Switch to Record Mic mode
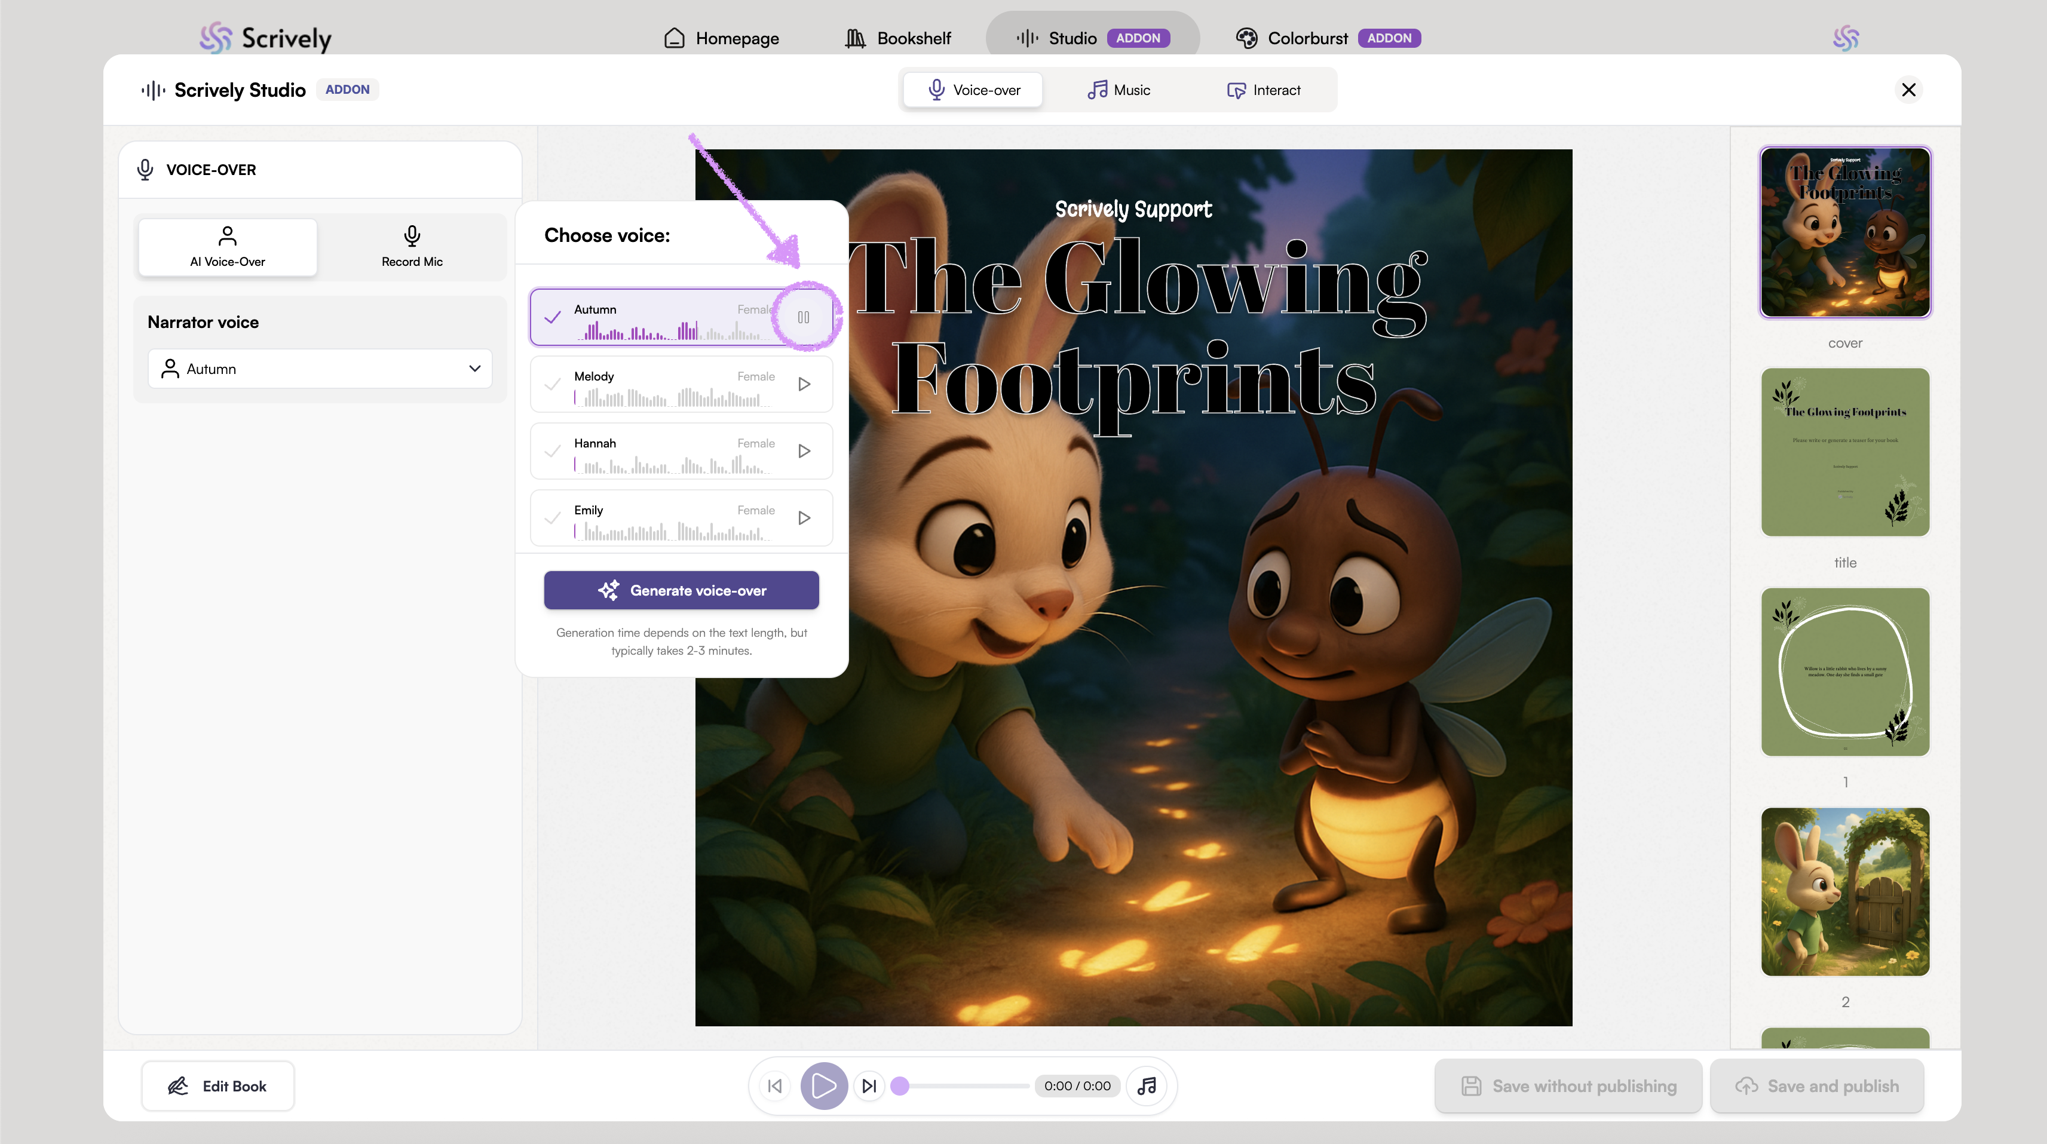Viewport: 2047px width, 1144px height. tap(412, 247)
